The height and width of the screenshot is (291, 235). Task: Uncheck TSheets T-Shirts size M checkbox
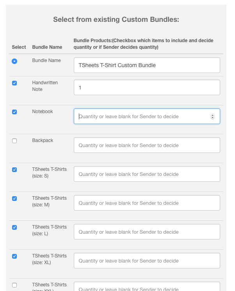[x=14, y=199]
